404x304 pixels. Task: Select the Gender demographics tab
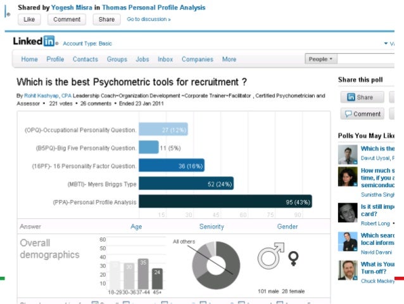pos(287,227)
